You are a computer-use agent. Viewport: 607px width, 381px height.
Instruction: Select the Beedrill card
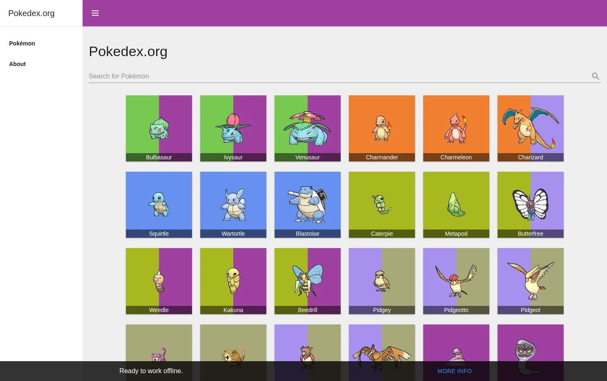point(308,281)
